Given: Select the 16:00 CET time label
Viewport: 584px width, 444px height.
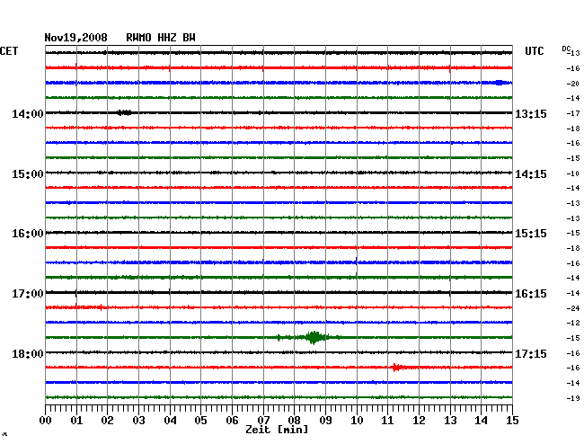Looking at the screenshot, I should point(28,234).
